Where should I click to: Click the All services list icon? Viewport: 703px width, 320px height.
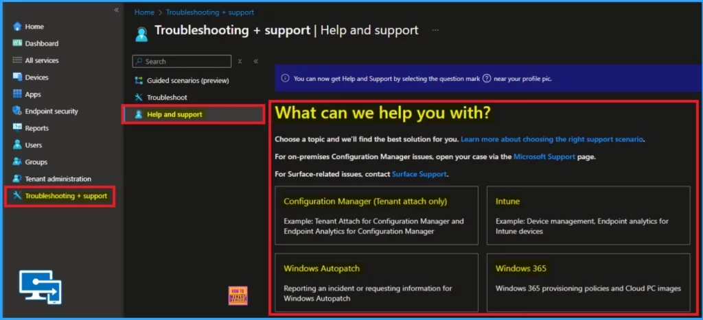17,60
